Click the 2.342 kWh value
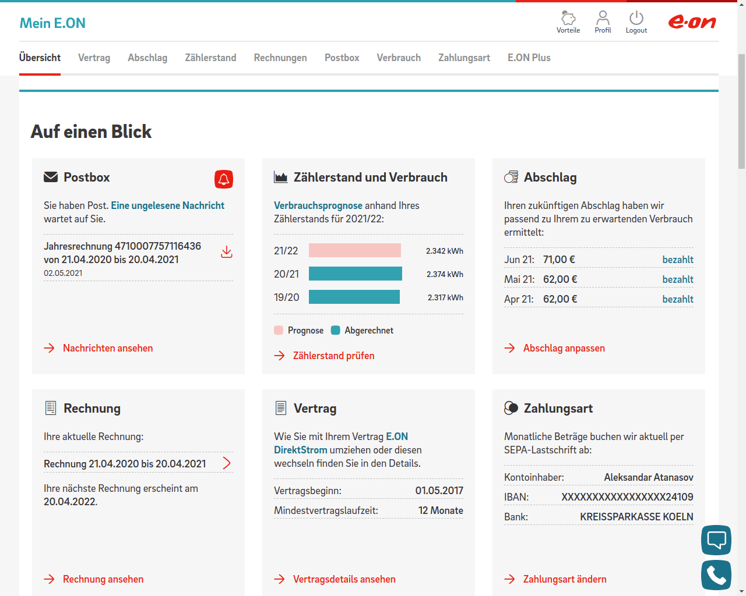Image resolution: width=746 pixels, height=596 pixels. tap(444, 251)
